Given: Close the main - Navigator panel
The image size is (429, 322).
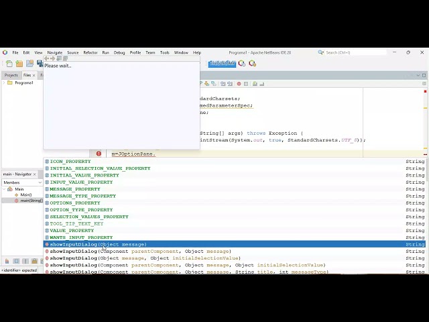Looking at the screenshot, I should point(34,174).
